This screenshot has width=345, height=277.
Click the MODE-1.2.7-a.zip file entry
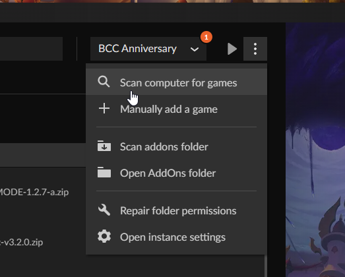coord(34,193)
